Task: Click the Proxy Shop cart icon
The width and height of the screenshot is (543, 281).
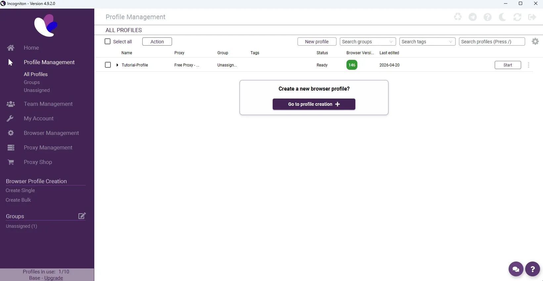Action: pos(11,162)
